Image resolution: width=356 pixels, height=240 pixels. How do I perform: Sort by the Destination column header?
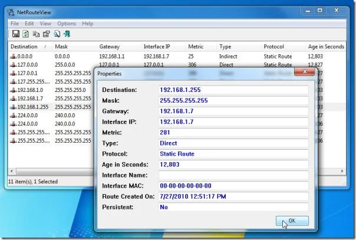[30, 47]
